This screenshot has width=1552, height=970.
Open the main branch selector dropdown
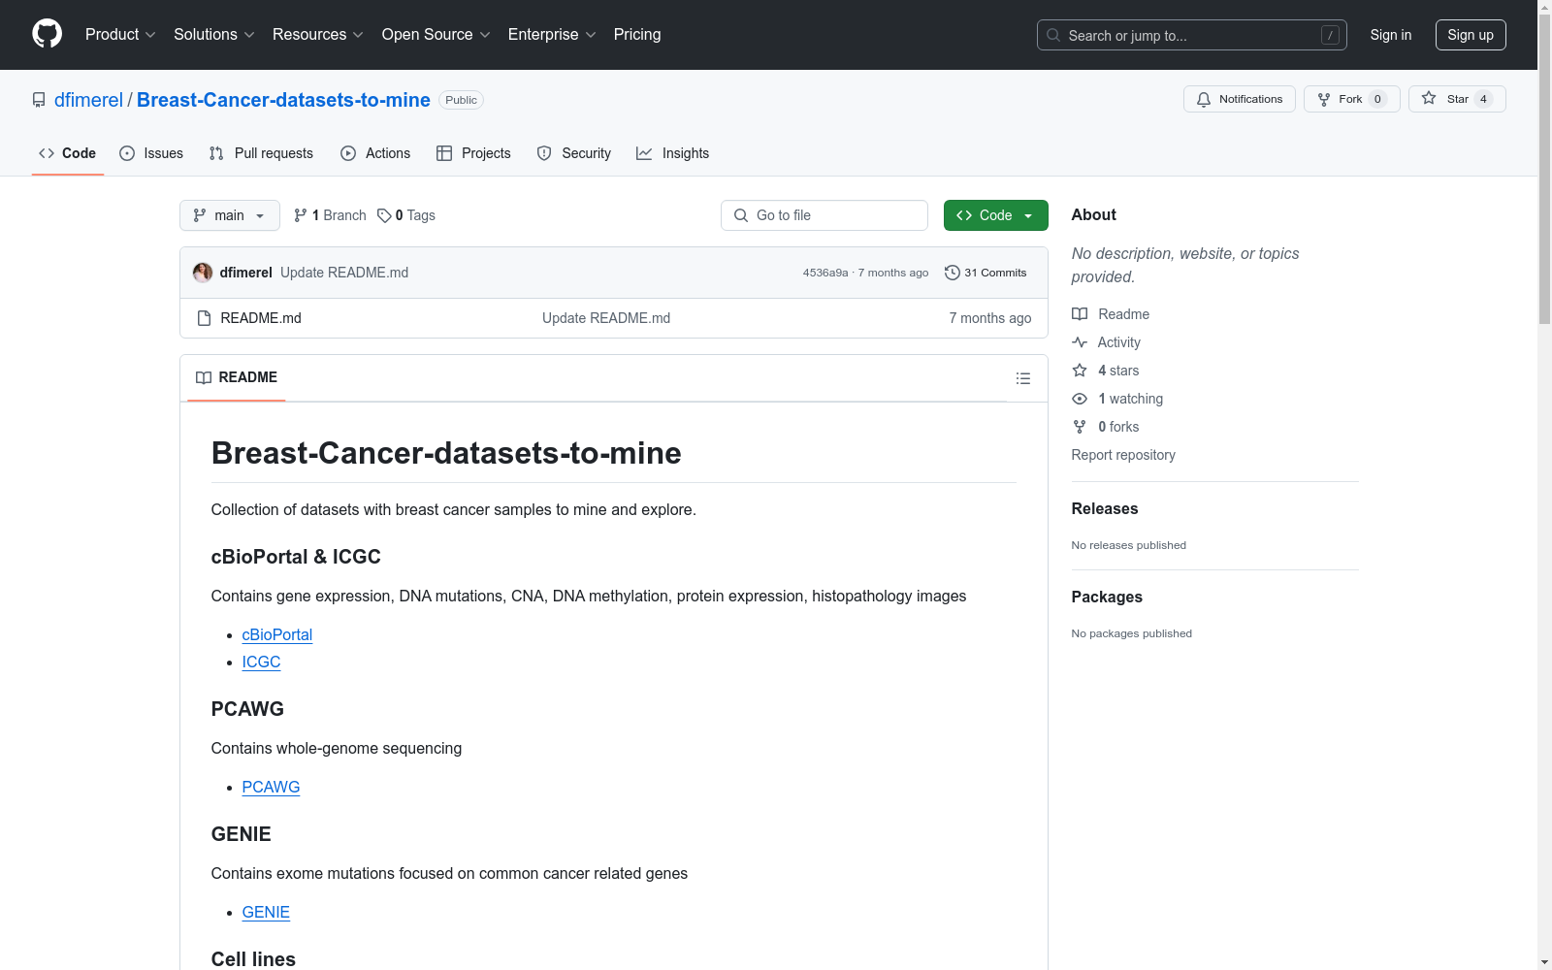pyautogui.click(x=229, y=215)
